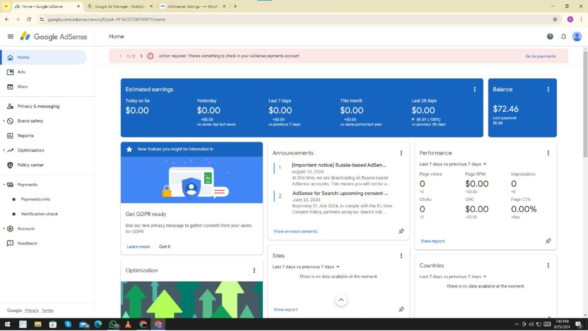
Task: Click View report in Sites card
Action: point(286,310)
